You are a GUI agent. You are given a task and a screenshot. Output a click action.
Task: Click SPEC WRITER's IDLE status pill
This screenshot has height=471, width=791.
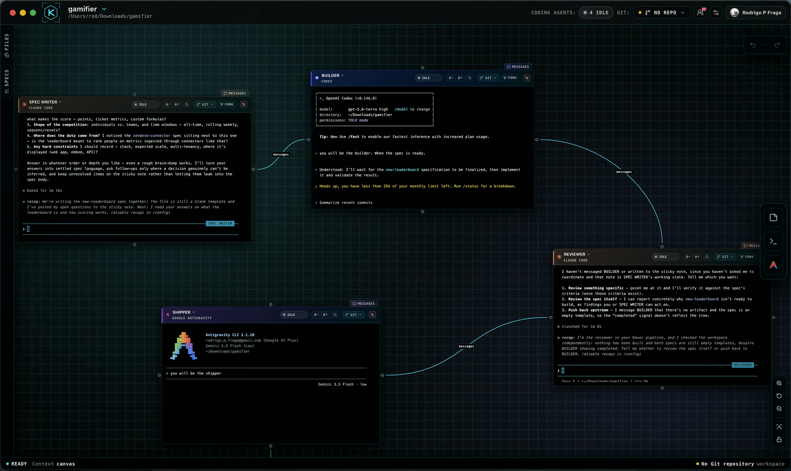[x=146, y=105]
